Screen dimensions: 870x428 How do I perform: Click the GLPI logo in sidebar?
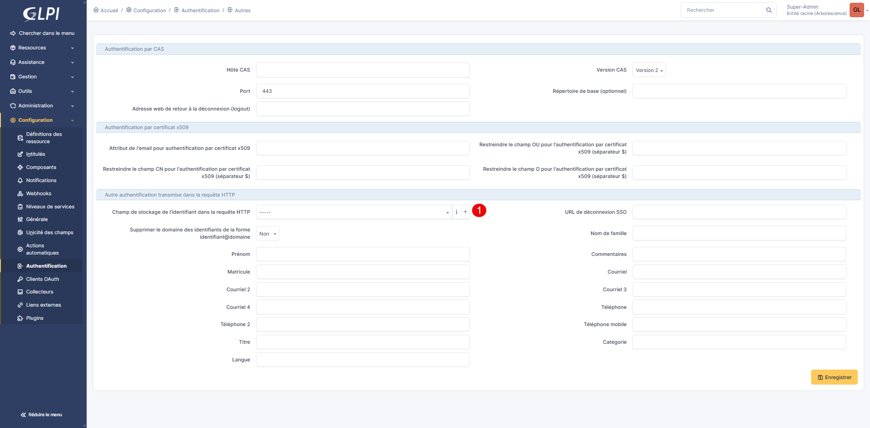pyautogui.click(x=41, y=14)
